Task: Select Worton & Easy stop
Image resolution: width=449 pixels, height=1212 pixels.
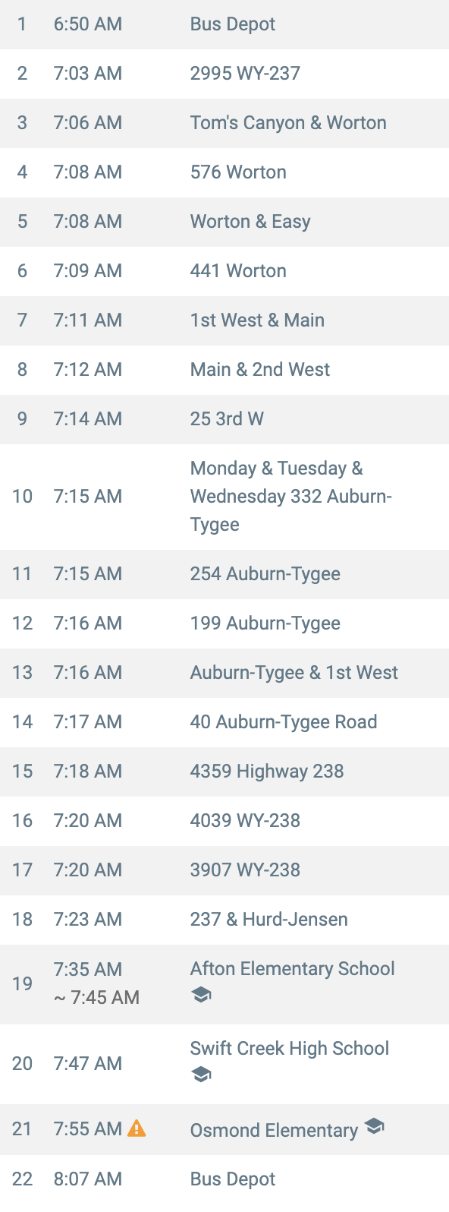Action: click(224, 222)
